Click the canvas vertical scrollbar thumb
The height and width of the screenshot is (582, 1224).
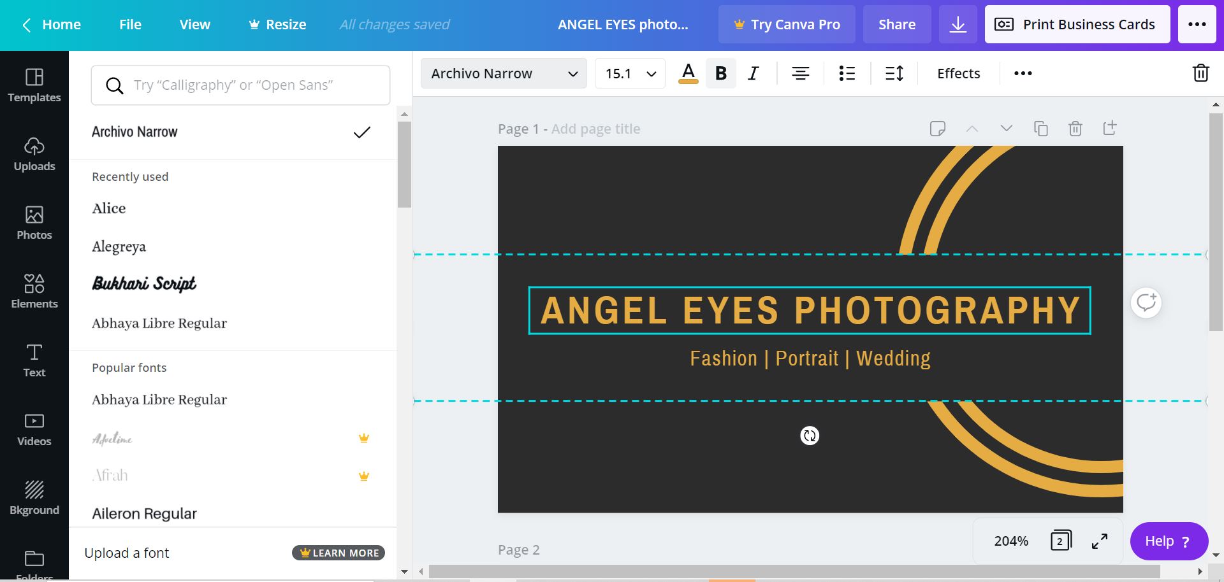click(1216, 222)
